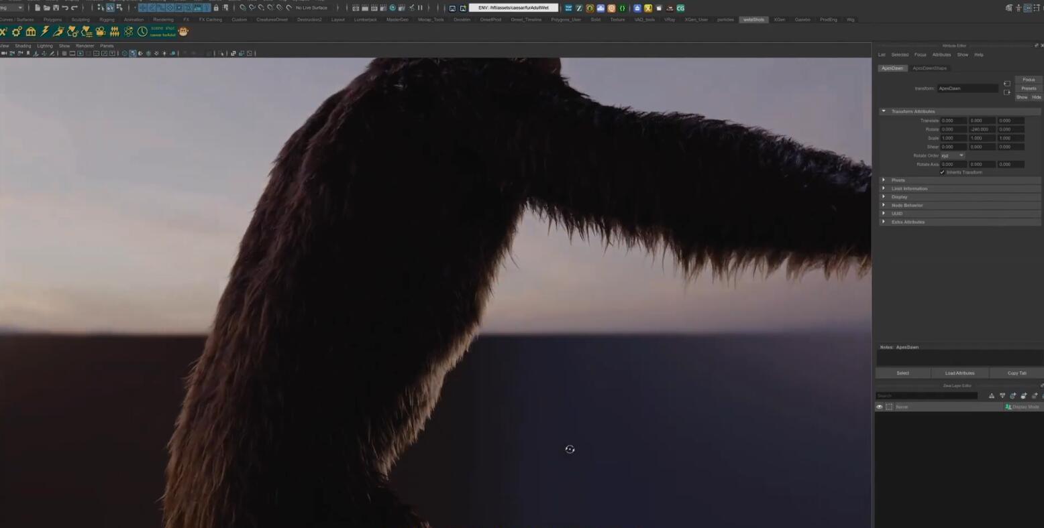Save the scene with the floppy icon
This screenshot has width=1044, height=528.
[56, 8]
